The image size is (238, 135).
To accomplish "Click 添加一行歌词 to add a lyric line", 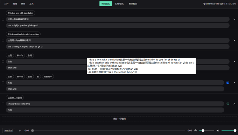I will coord(119,119).
